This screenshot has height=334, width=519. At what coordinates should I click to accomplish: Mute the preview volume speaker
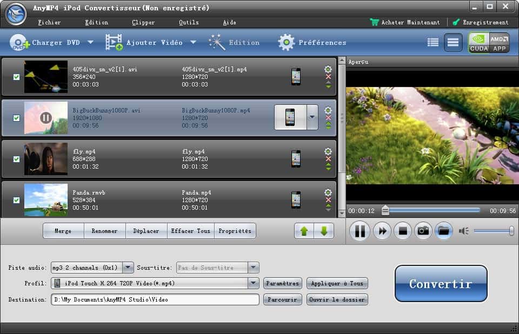tap(463, 231)
